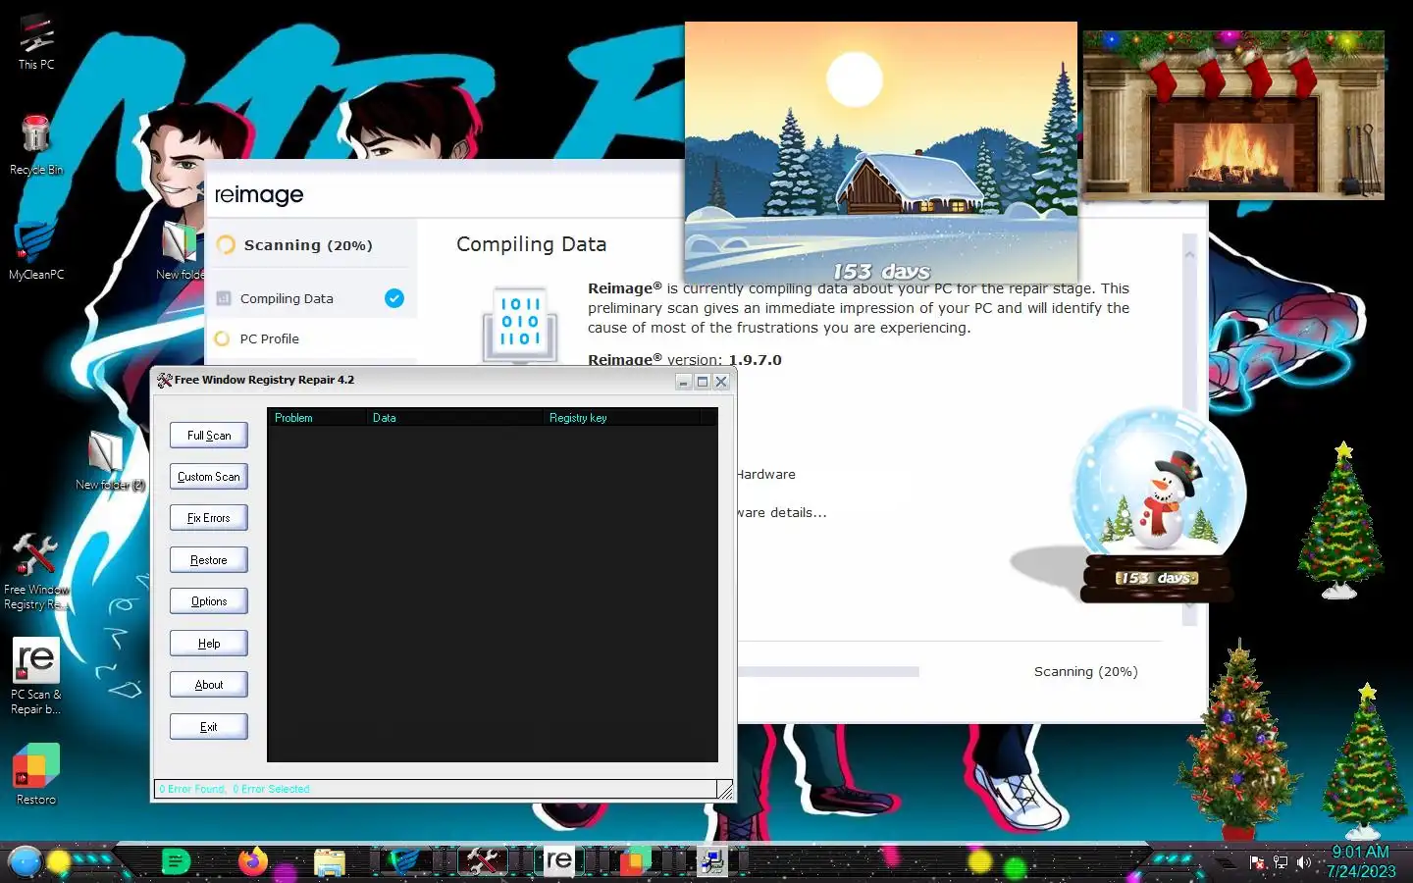The width and height of the screenshot is (1413, 883).
Task: Click the Scanning spinner icon in Reimage sidebar
Action: (226, 245)
